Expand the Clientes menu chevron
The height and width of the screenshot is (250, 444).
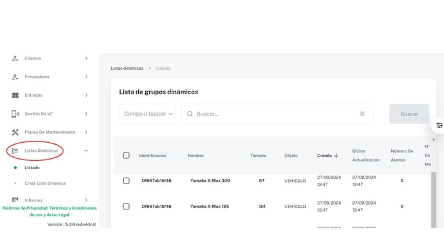click(x=86, y=58)
